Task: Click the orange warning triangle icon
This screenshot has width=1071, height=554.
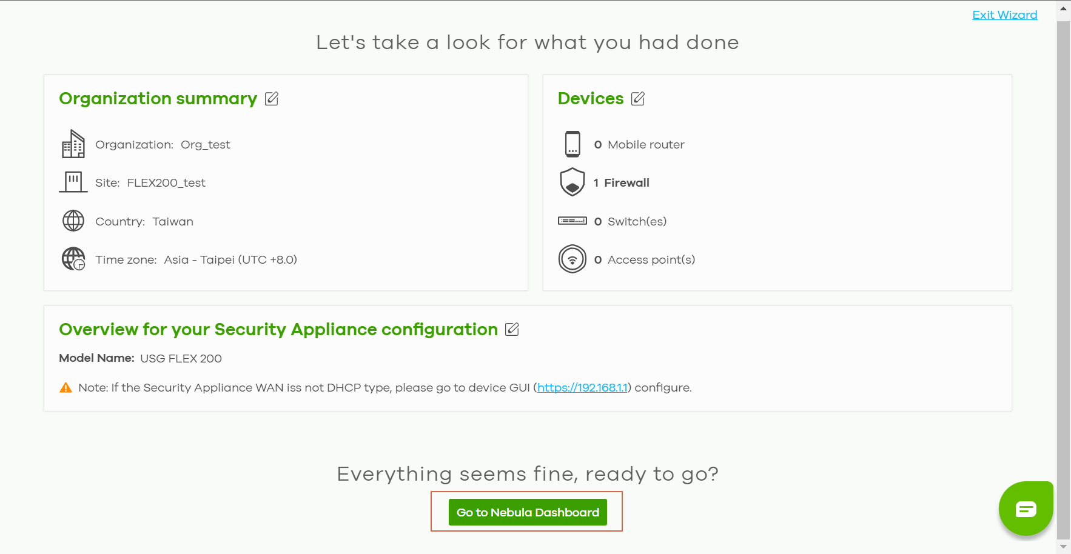Action: 65,387
